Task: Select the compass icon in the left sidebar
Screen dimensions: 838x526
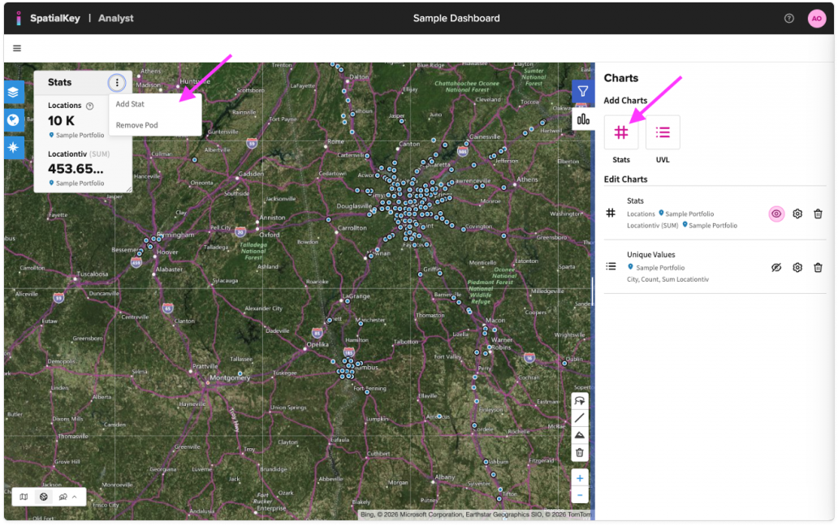Action: pos(13,148)
